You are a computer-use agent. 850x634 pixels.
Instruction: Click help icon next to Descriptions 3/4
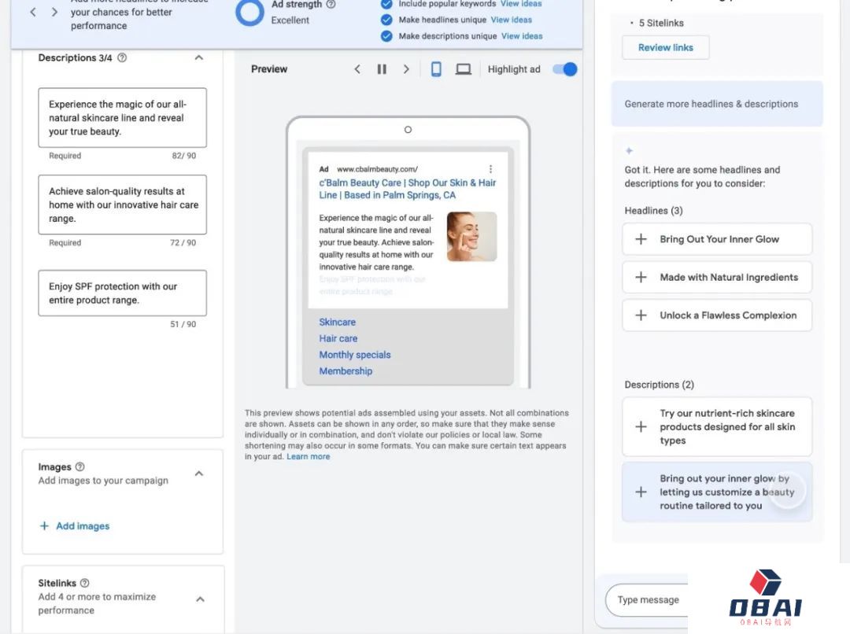[122, 57]
